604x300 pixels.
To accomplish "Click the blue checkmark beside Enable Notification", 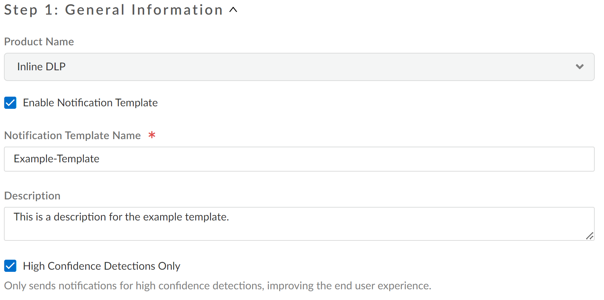I will [10, 103].
